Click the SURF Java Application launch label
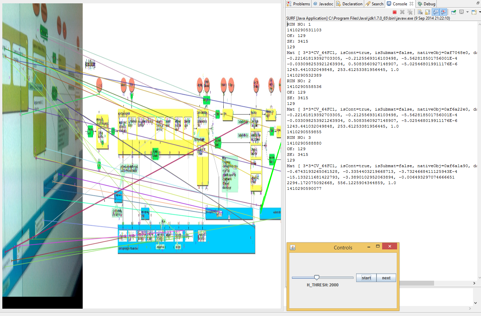The height and width of the screenshot is (316, 481). tap(368, 18)
